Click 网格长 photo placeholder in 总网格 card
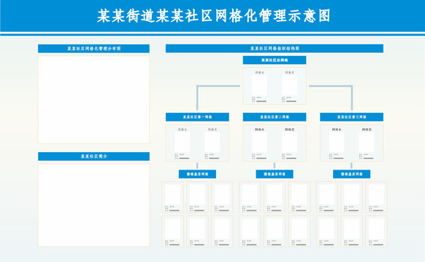The height and width of the screenshot is (262, 425). pyautogui.click(x=259, y=85)
